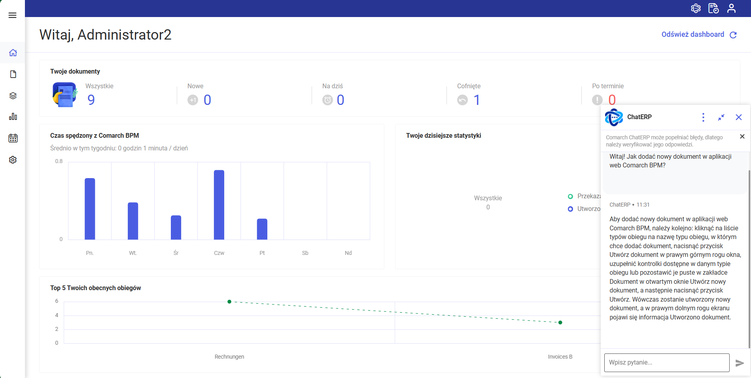
Task: Open the ChatERP three-dot options menu
Action: [703, 117]
